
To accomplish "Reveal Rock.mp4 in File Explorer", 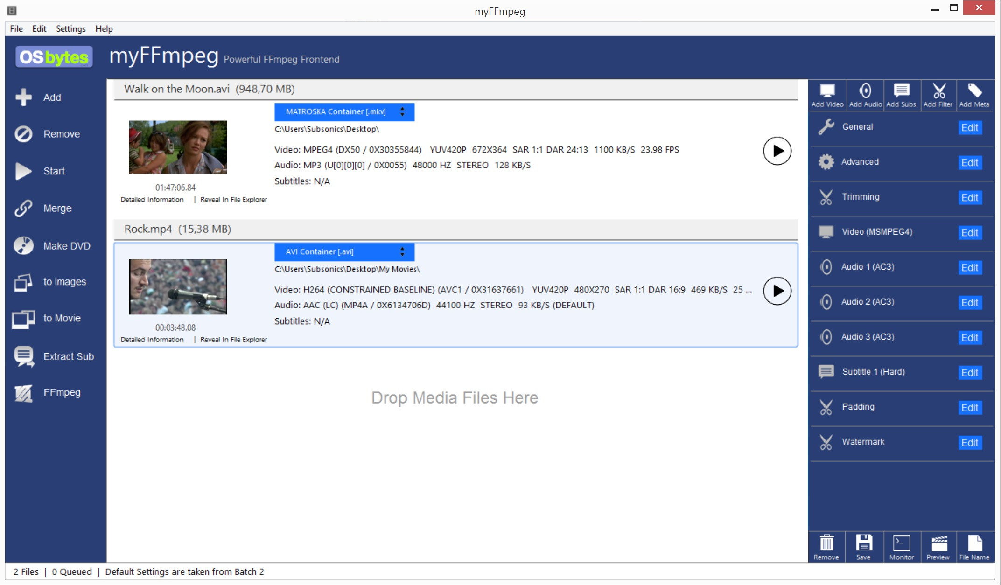I will click(x=234, y=340).
